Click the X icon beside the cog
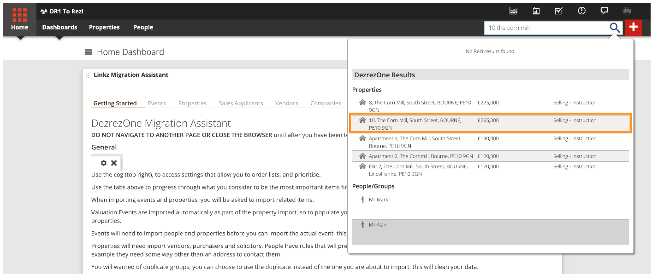Screen dimensions: 652x275 114,163
